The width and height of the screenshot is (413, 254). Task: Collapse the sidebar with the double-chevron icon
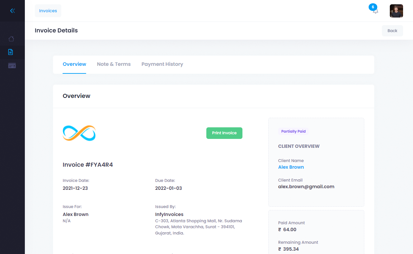(x=12, y=11)
